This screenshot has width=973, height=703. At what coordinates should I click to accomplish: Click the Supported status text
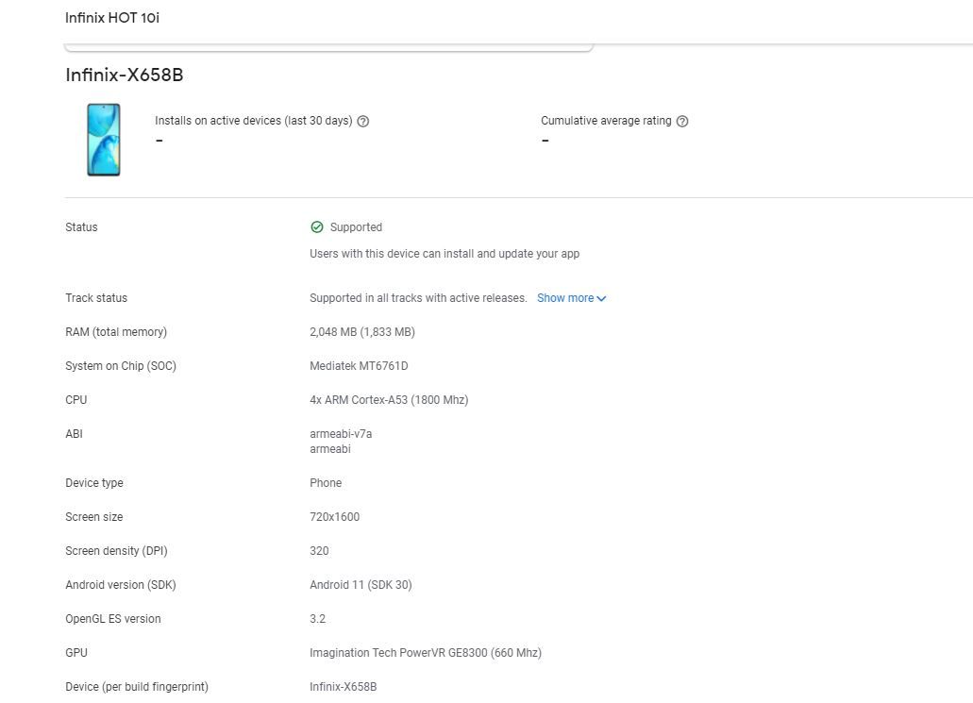pyautogui.click(x=356, y=227)
